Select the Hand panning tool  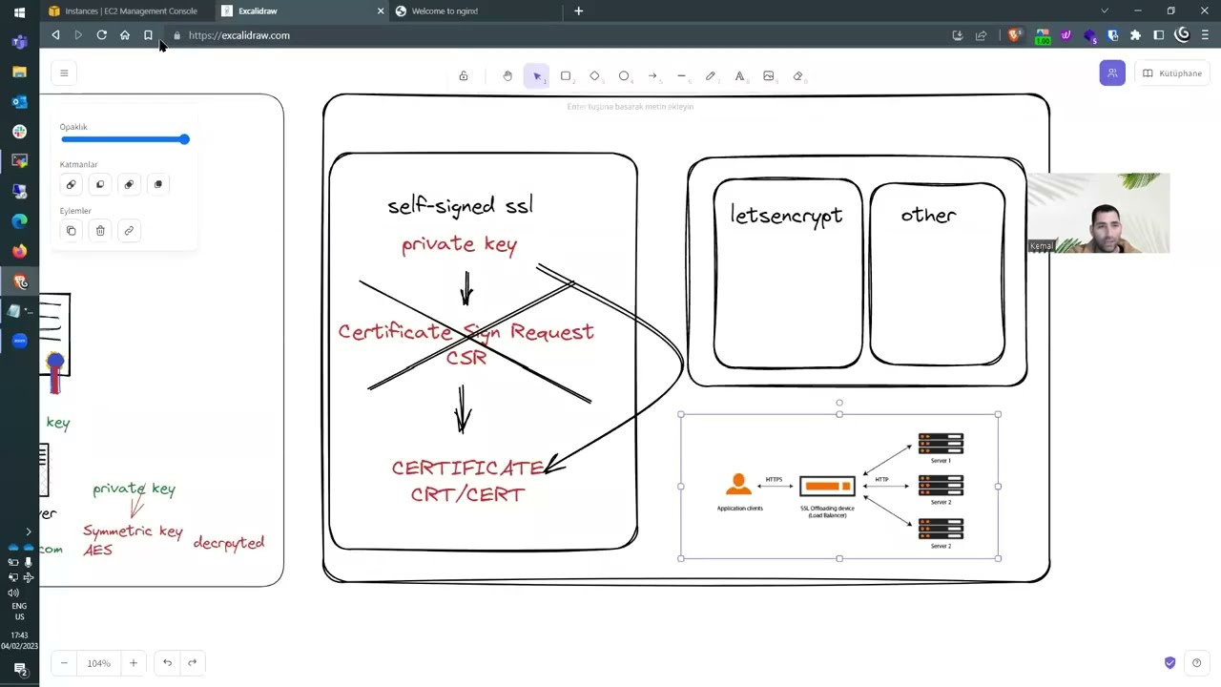[x=507, y=76]
